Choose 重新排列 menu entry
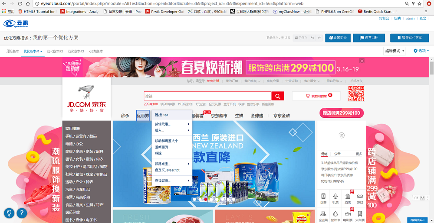 tap(171, 147)
